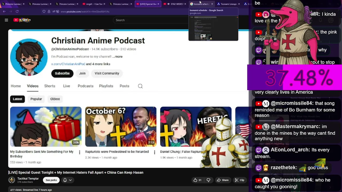Expand channel description with ...more

(x=117, y=57)
